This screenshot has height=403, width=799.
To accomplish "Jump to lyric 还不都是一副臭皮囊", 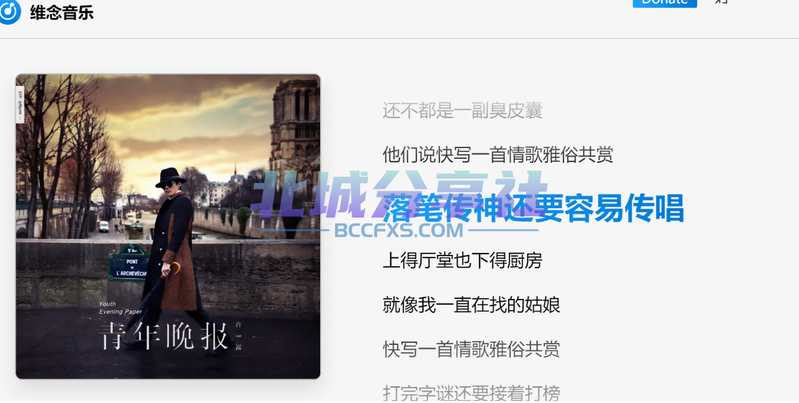I will (462, 111).
